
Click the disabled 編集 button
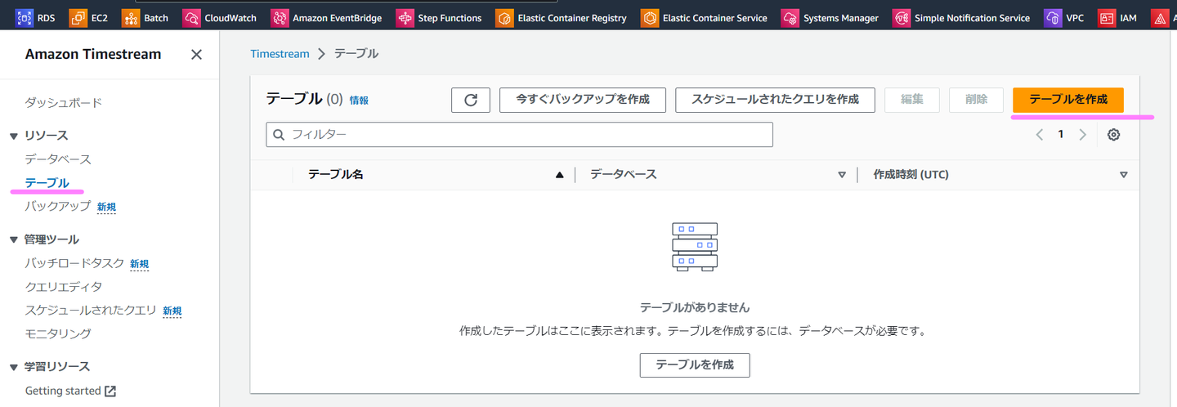click(912, 100)
